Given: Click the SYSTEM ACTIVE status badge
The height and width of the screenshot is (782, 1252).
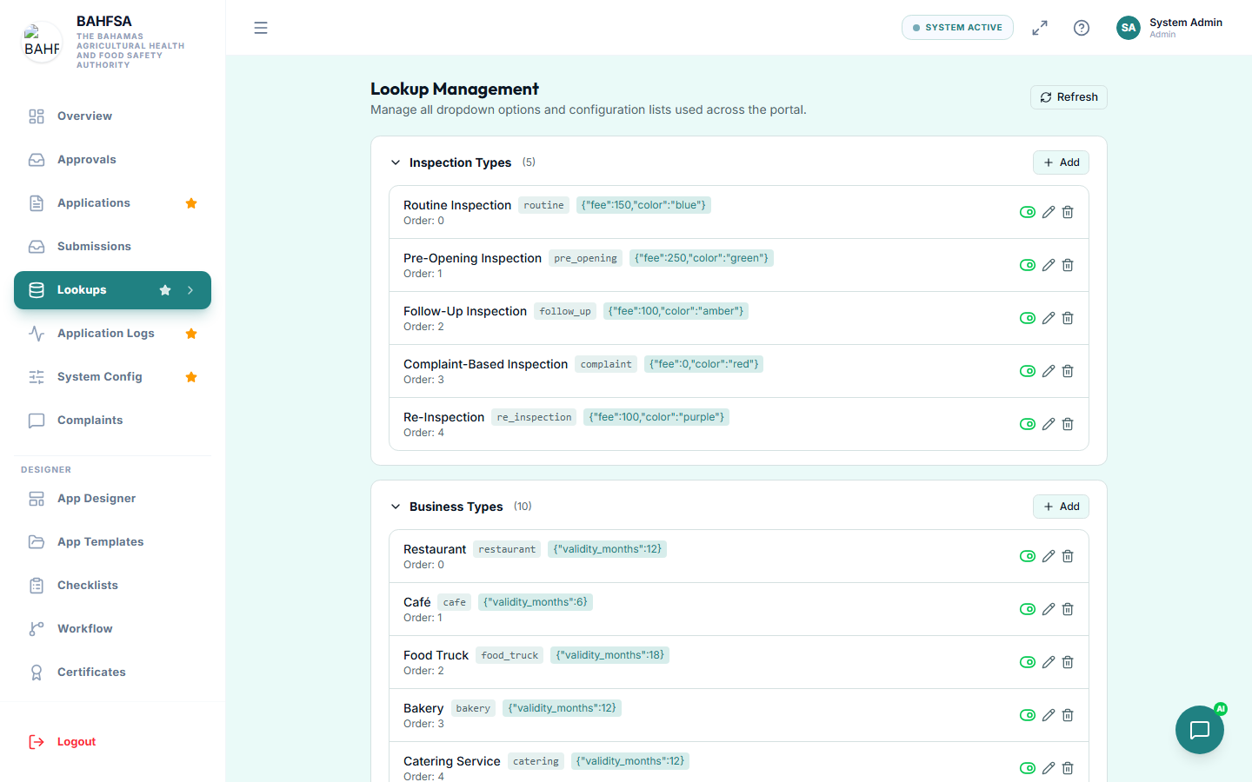Looking at the screenshot, I should tap(957, 28).
